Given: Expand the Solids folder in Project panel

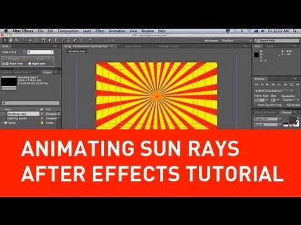Looking at the screenshot, I should click(2, 122).
